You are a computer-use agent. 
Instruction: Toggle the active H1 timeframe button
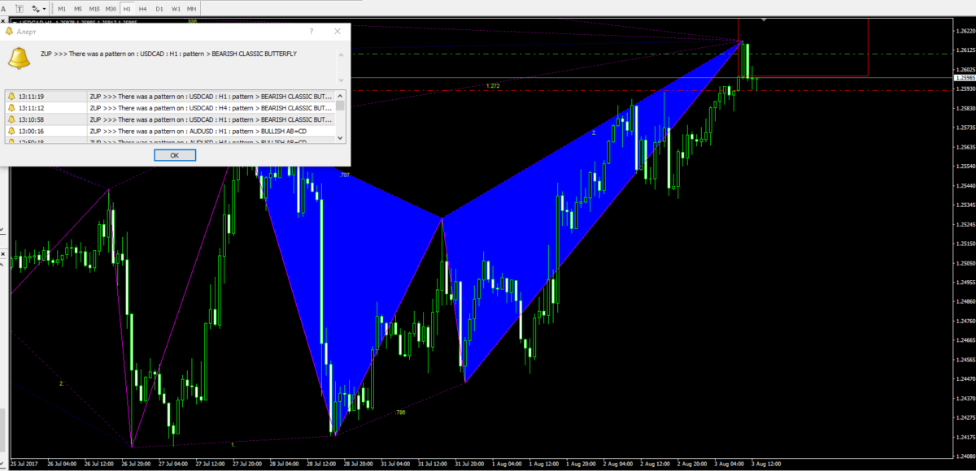point(126,8)
